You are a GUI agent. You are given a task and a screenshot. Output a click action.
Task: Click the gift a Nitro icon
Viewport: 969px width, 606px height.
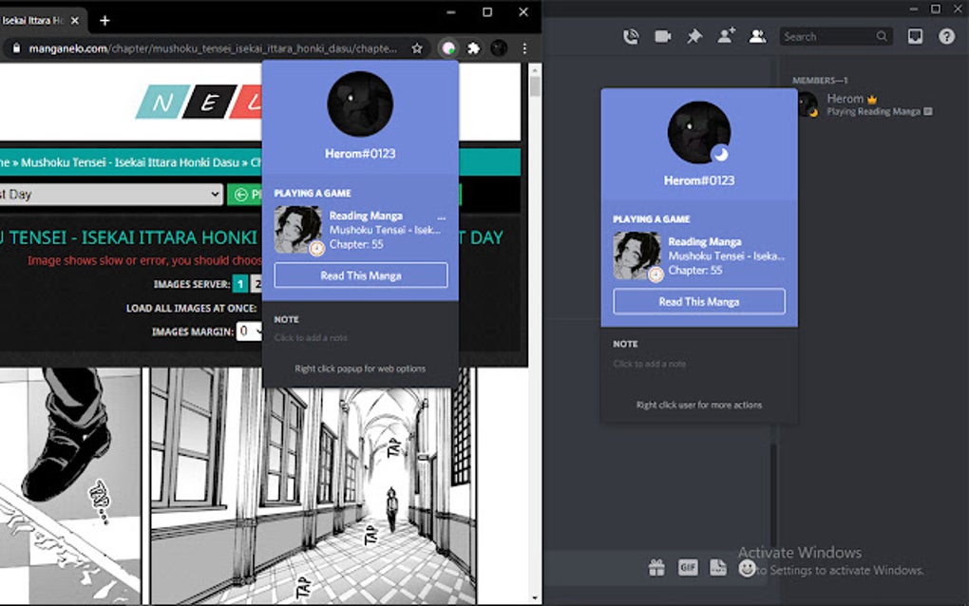tap(655, 567)
